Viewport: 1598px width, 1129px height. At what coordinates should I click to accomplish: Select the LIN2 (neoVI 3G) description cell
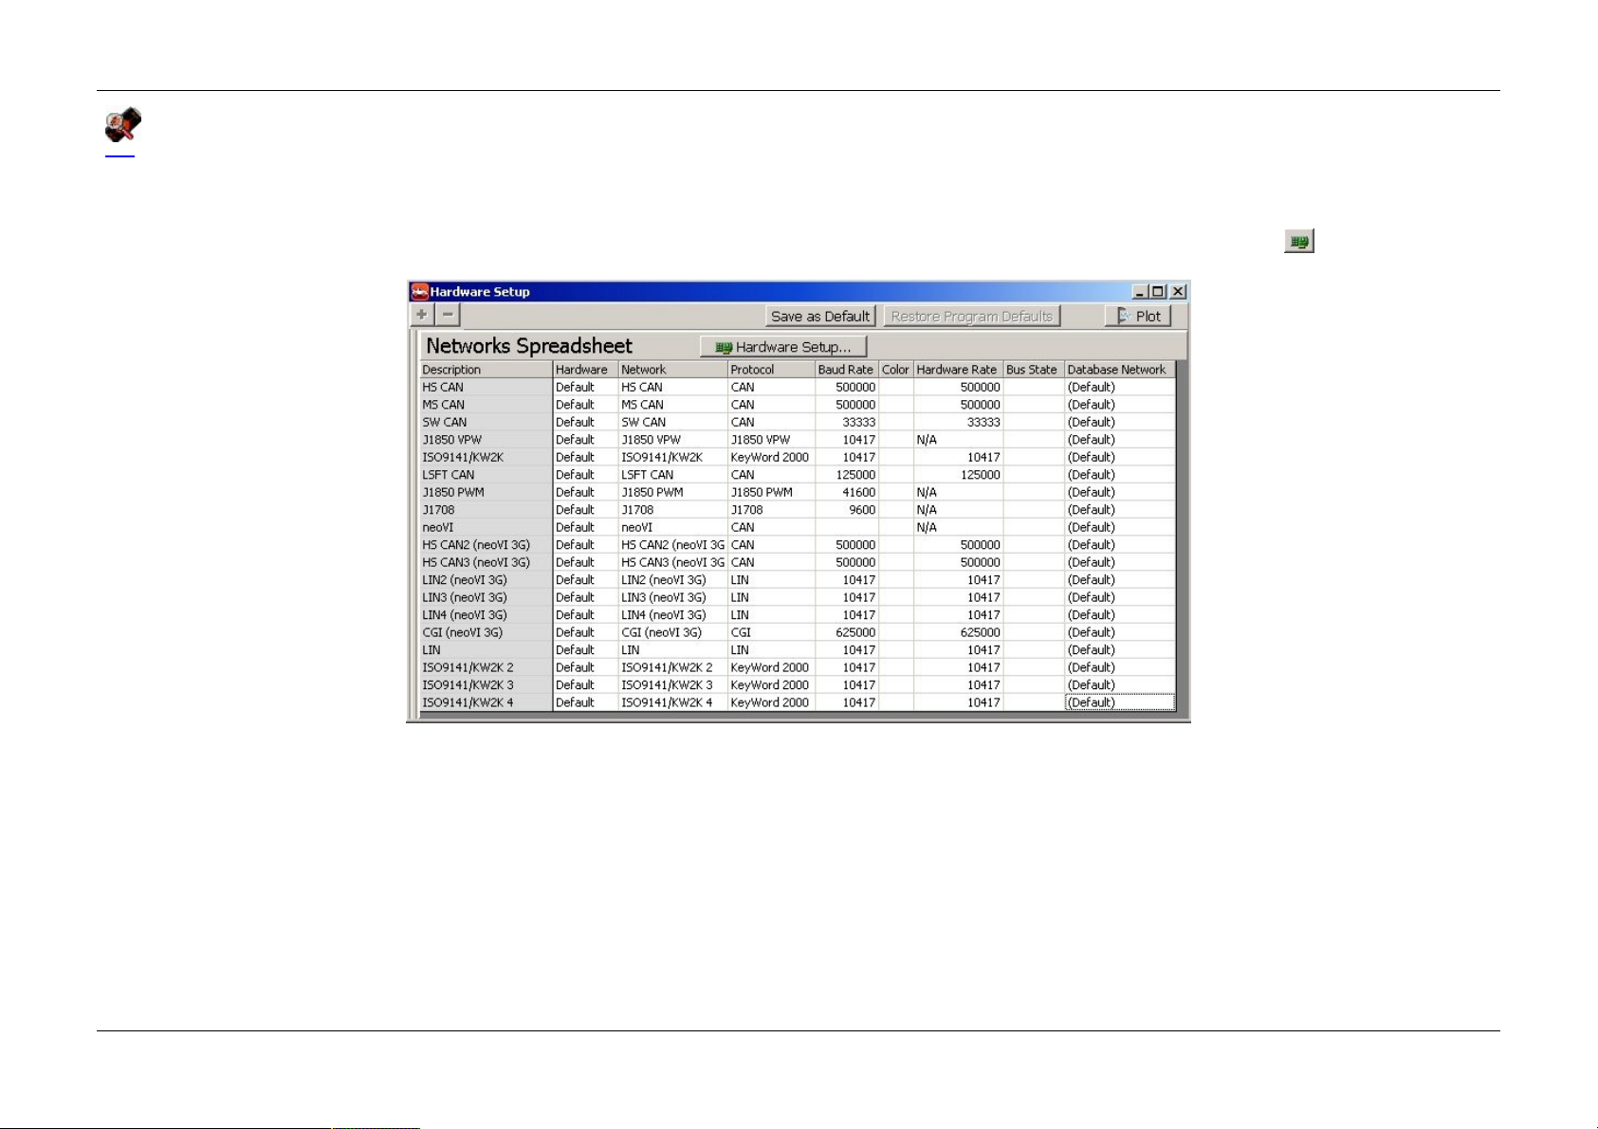(x=486, y=580)
